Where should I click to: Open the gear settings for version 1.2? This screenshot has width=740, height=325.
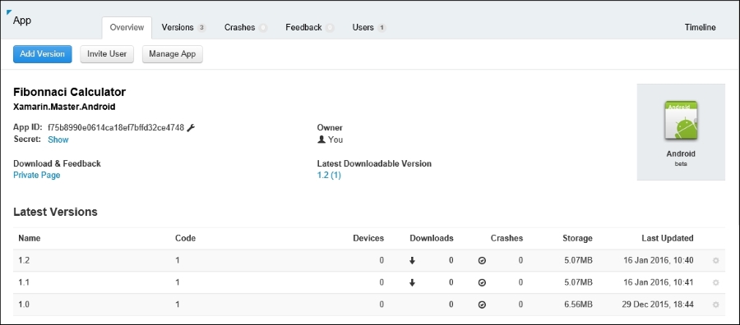716,260
